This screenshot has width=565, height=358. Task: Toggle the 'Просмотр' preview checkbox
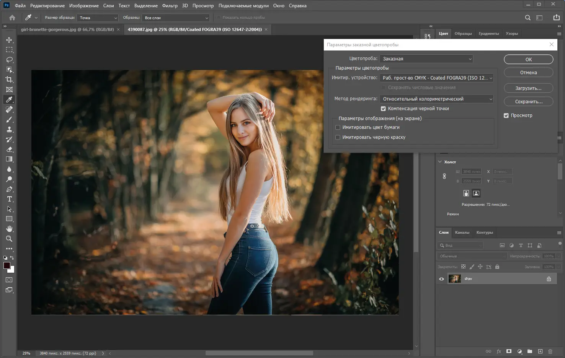506,116
